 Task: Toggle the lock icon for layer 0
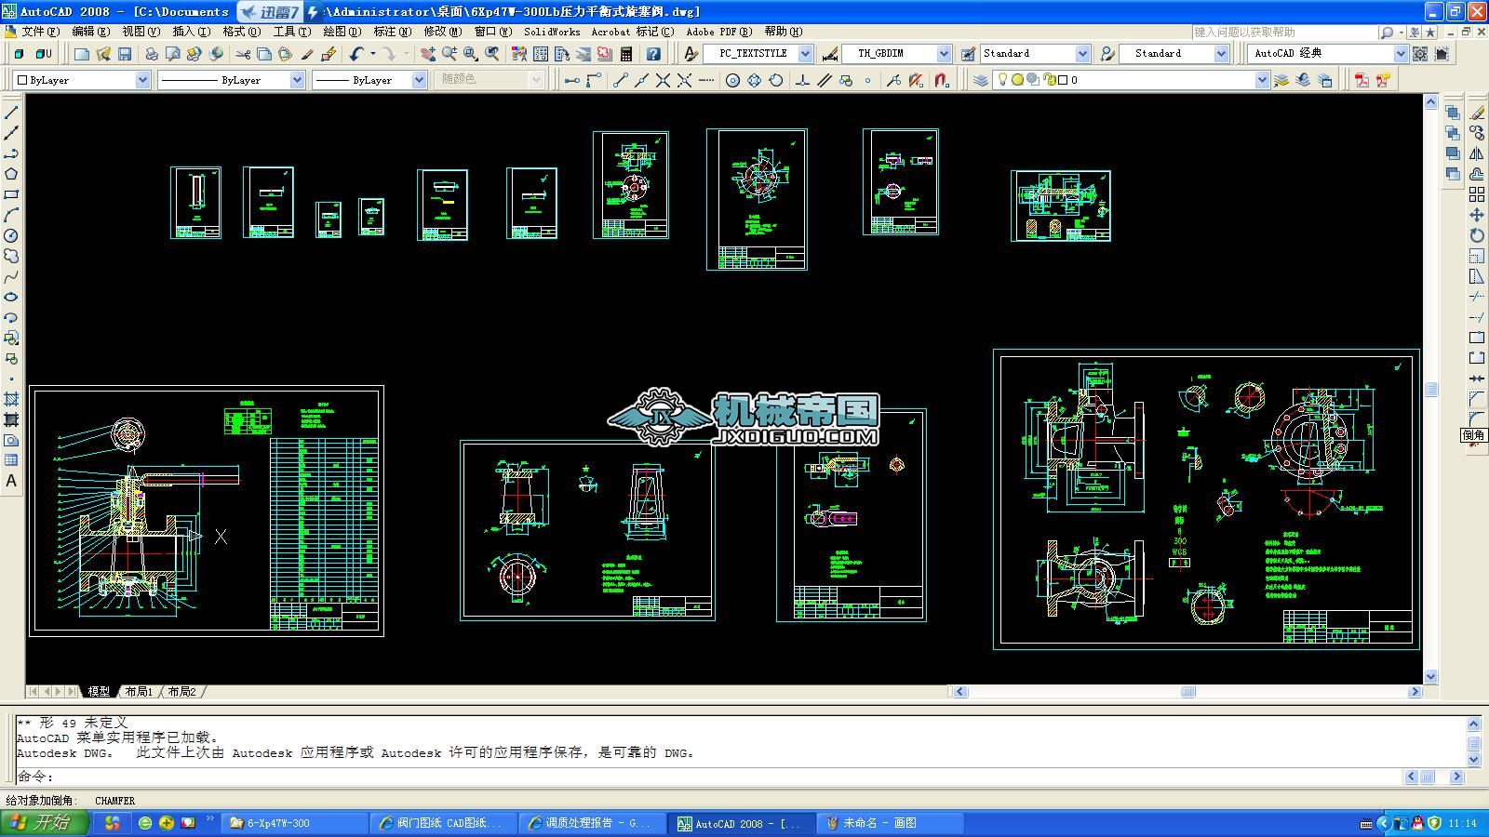click(x=1050, y=80)
